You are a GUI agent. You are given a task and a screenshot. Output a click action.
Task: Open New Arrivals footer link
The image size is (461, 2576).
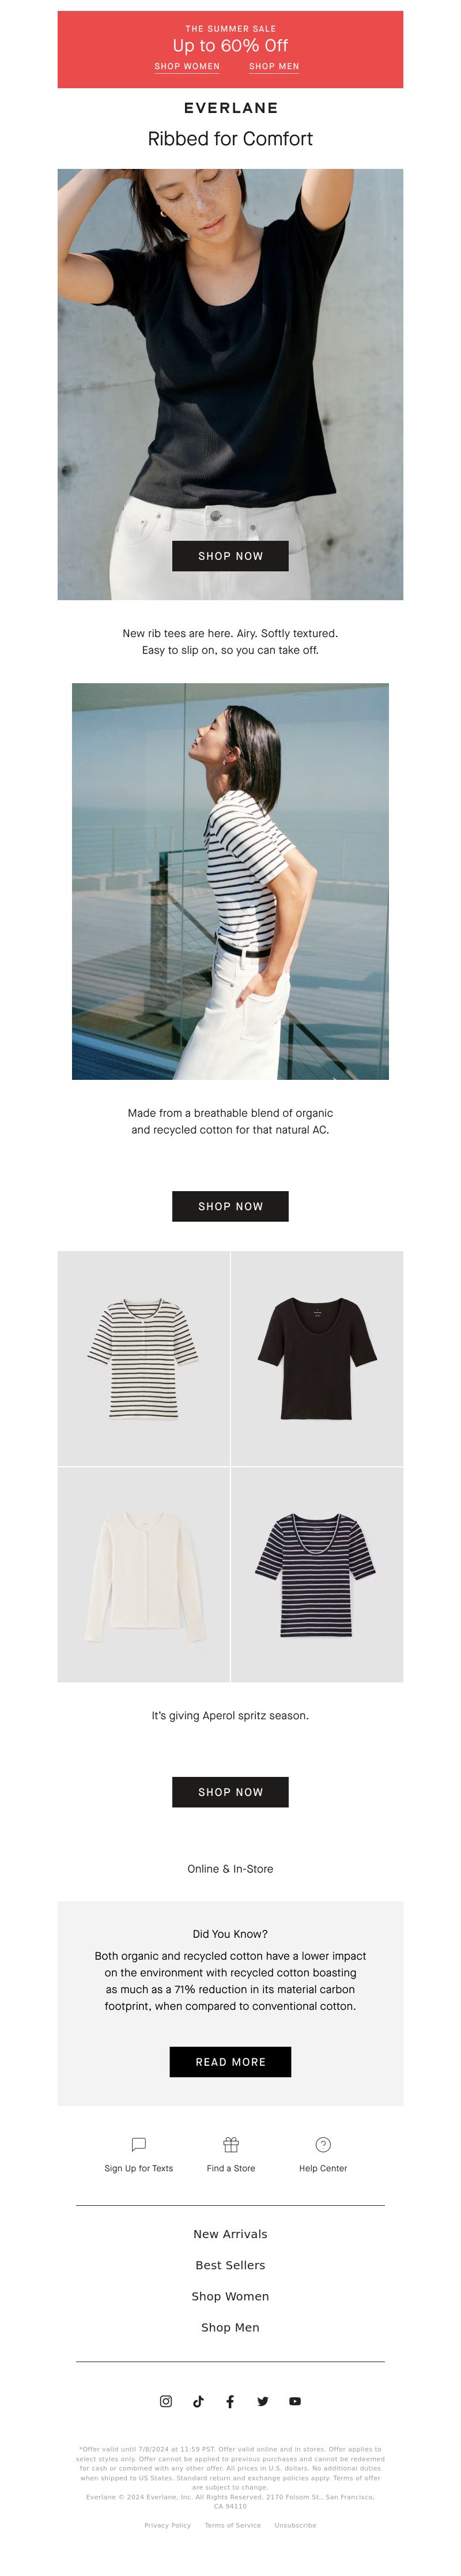pyautogui.click(x=230, y=2233)
